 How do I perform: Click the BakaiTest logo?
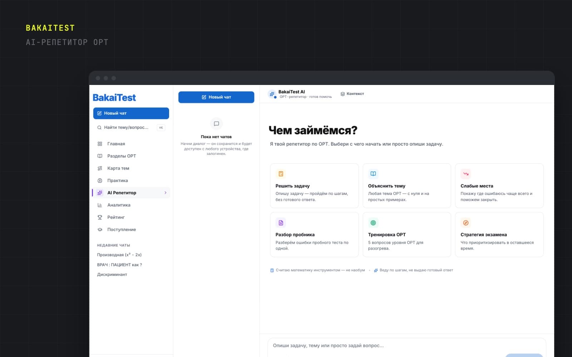(x=114, y=97)
